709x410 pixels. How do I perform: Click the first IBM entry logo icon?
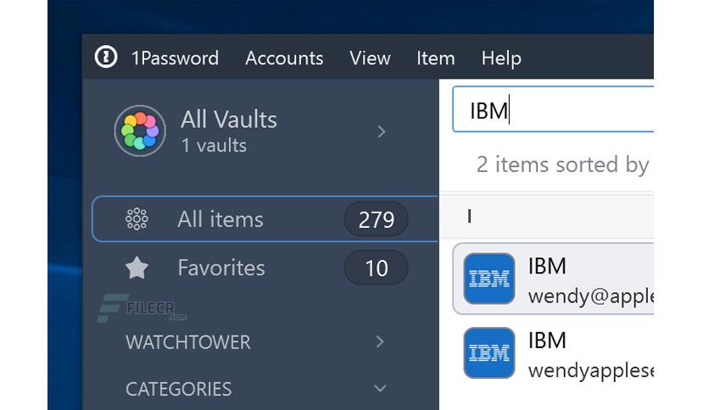coord(489,279)
